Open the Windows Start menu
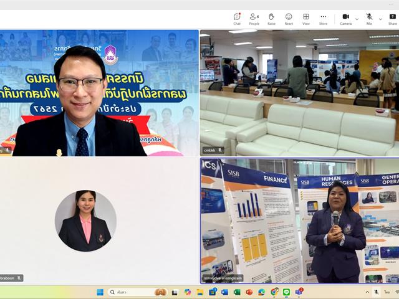 pos(100,292)
